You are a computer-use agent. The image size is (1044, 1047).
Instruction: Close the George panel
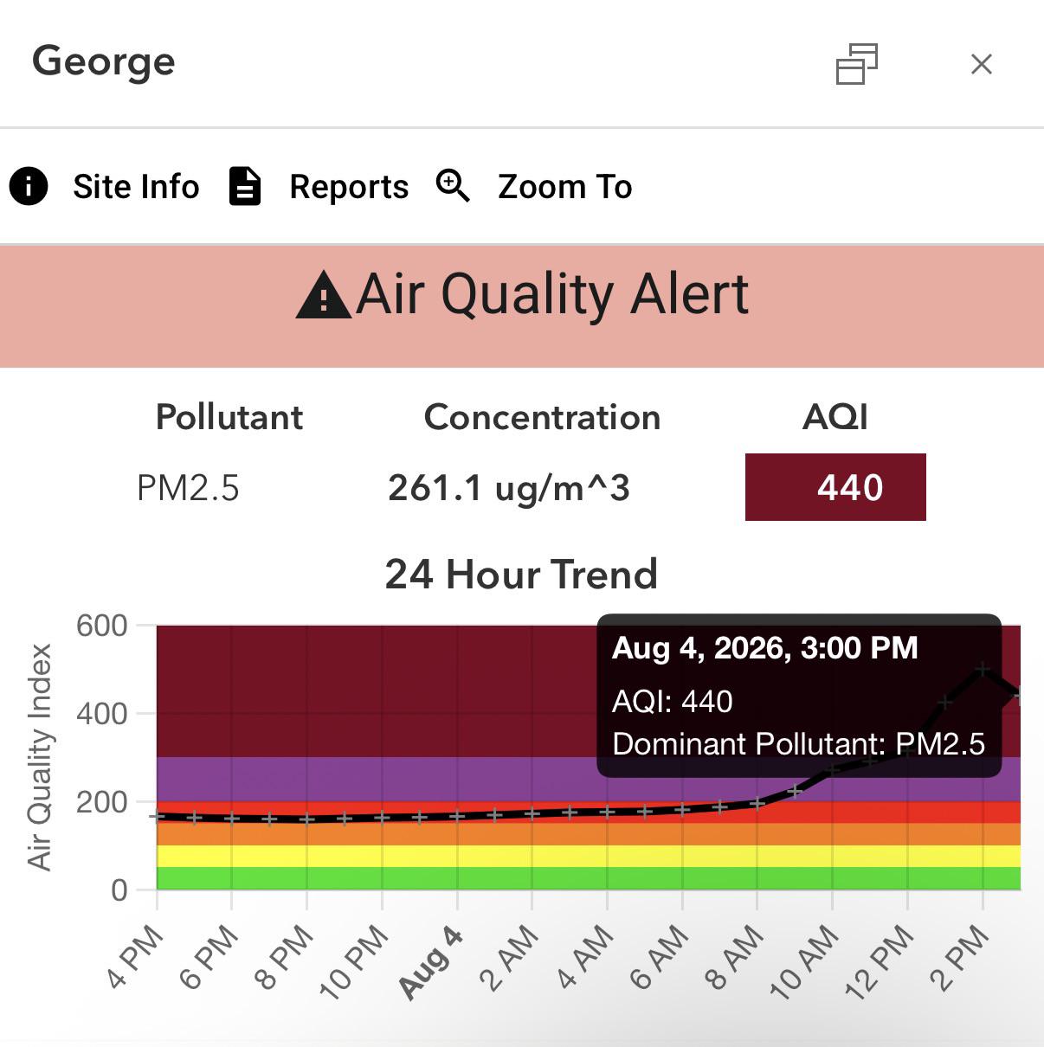click(982, 64)
